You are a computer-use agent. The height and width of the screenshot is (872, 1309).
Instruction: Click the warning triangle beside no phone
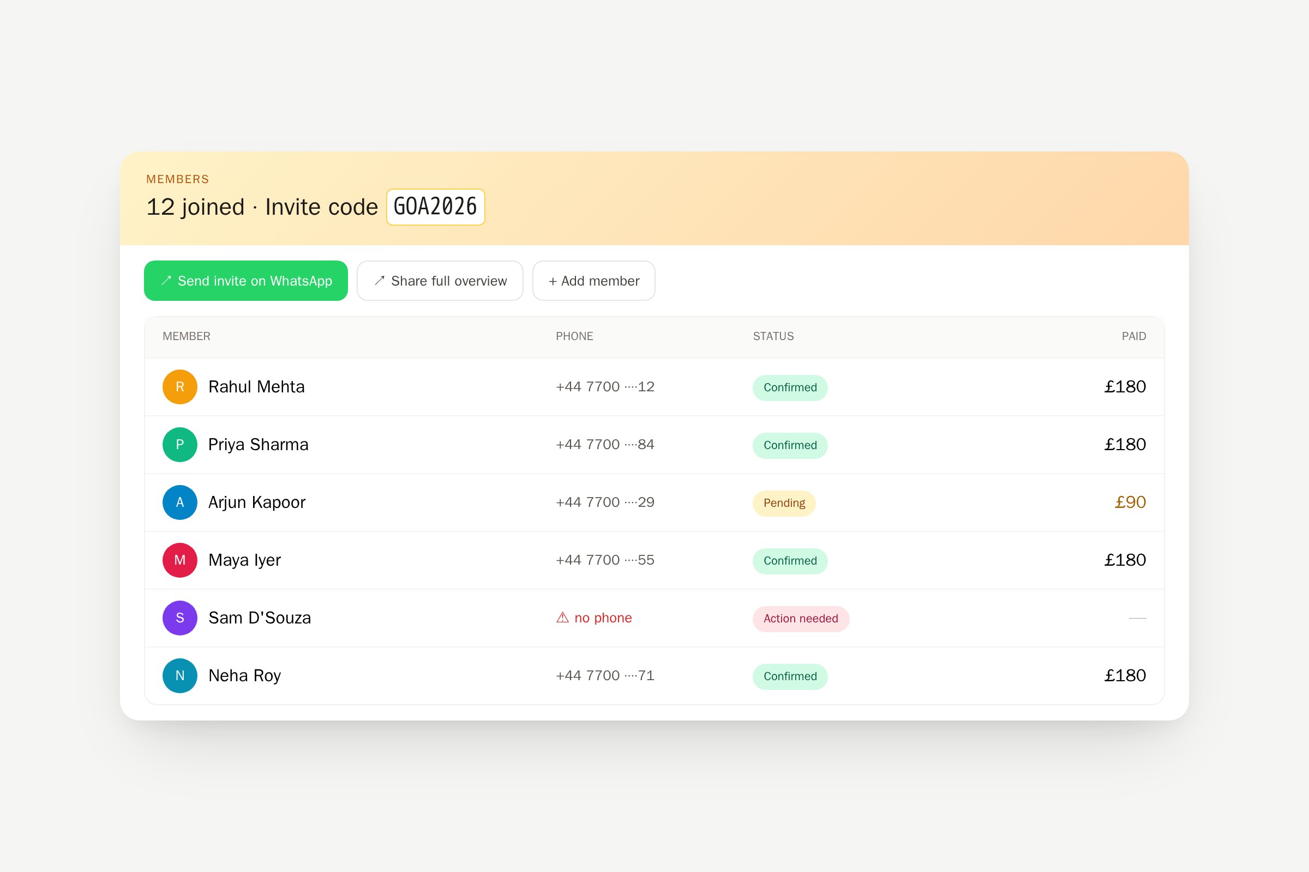(x=563, y=618)
